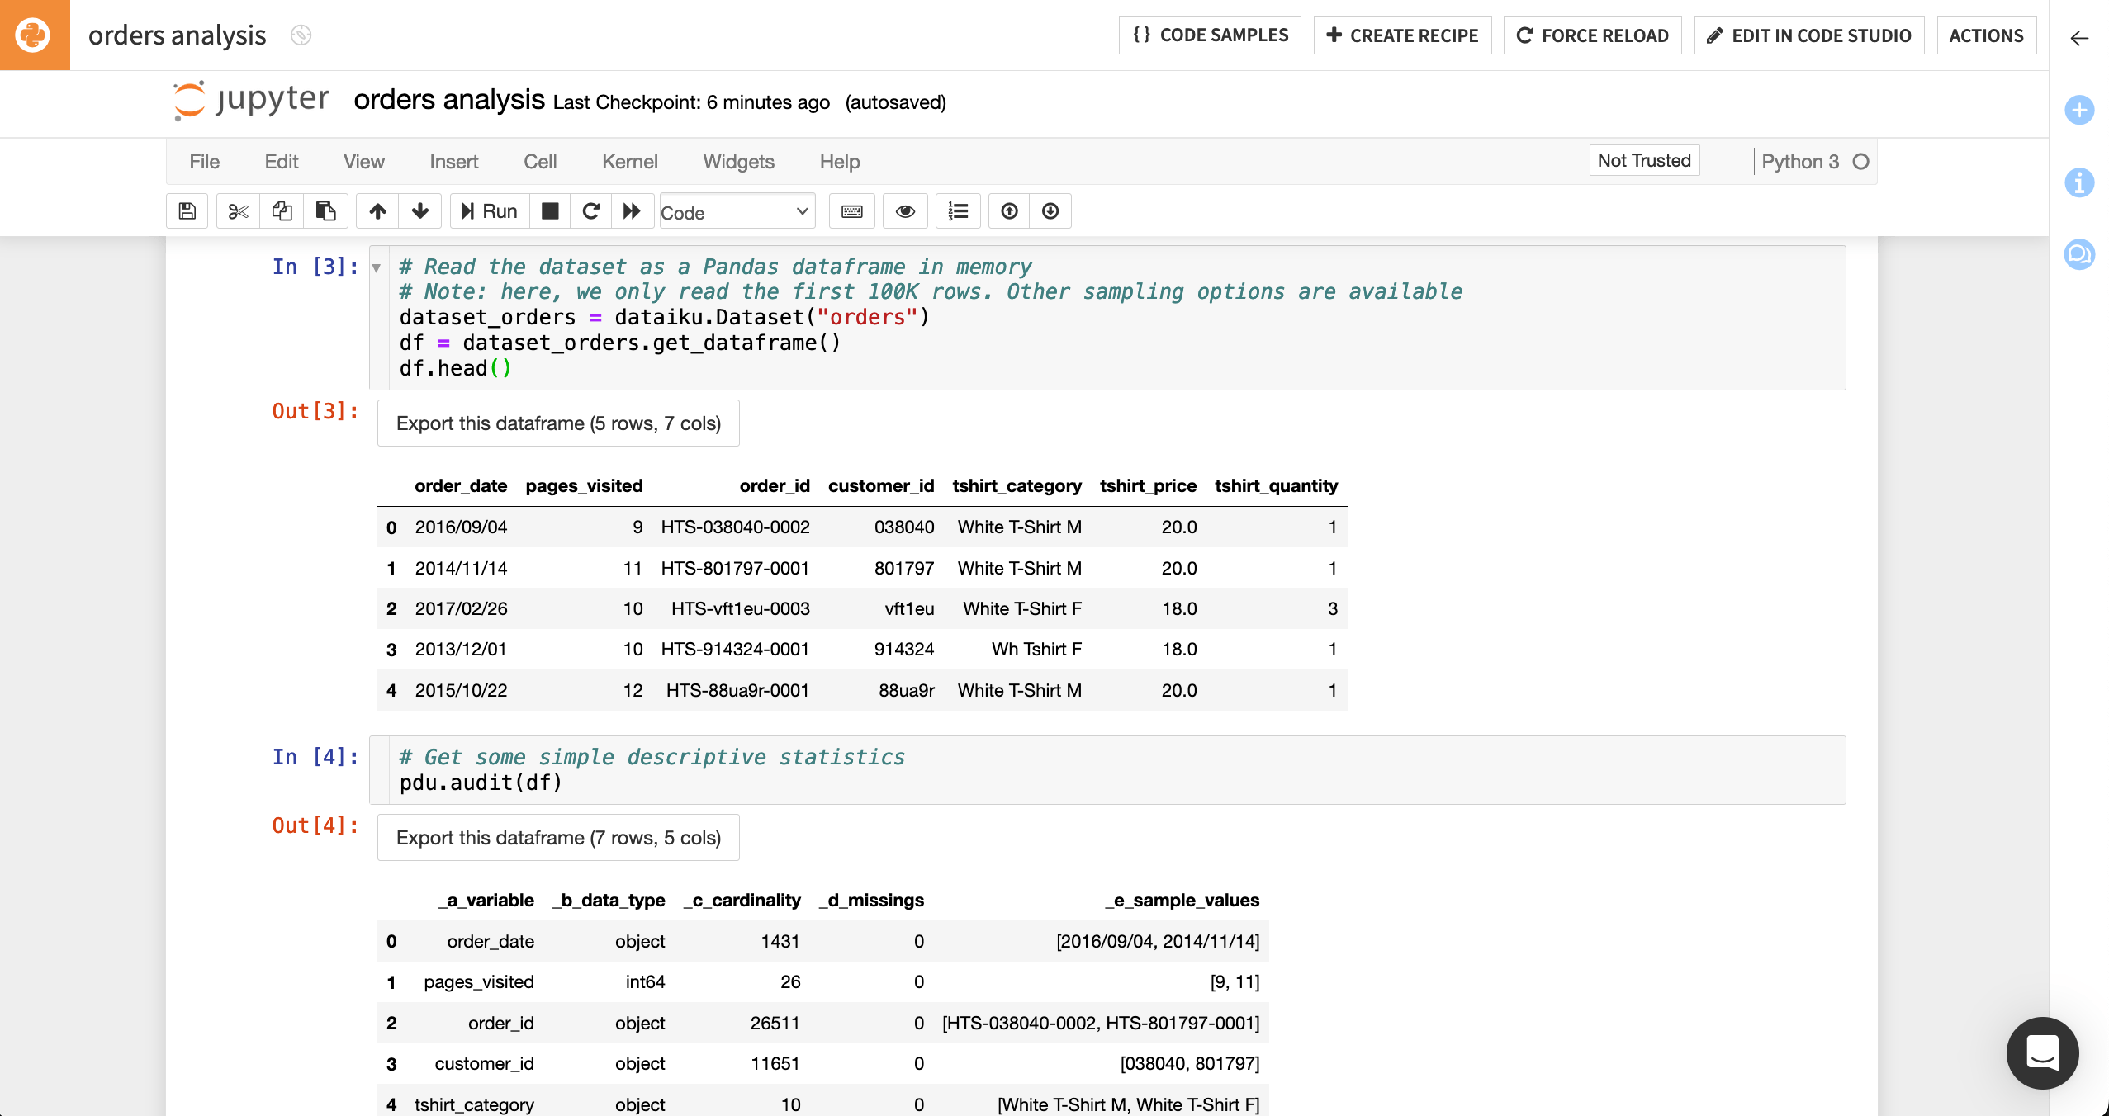Export this dataframe (5 rows, 7 cols)
Image resolution: width=2109 pixels, height=1116 pixels.
(x=558, y=423)
